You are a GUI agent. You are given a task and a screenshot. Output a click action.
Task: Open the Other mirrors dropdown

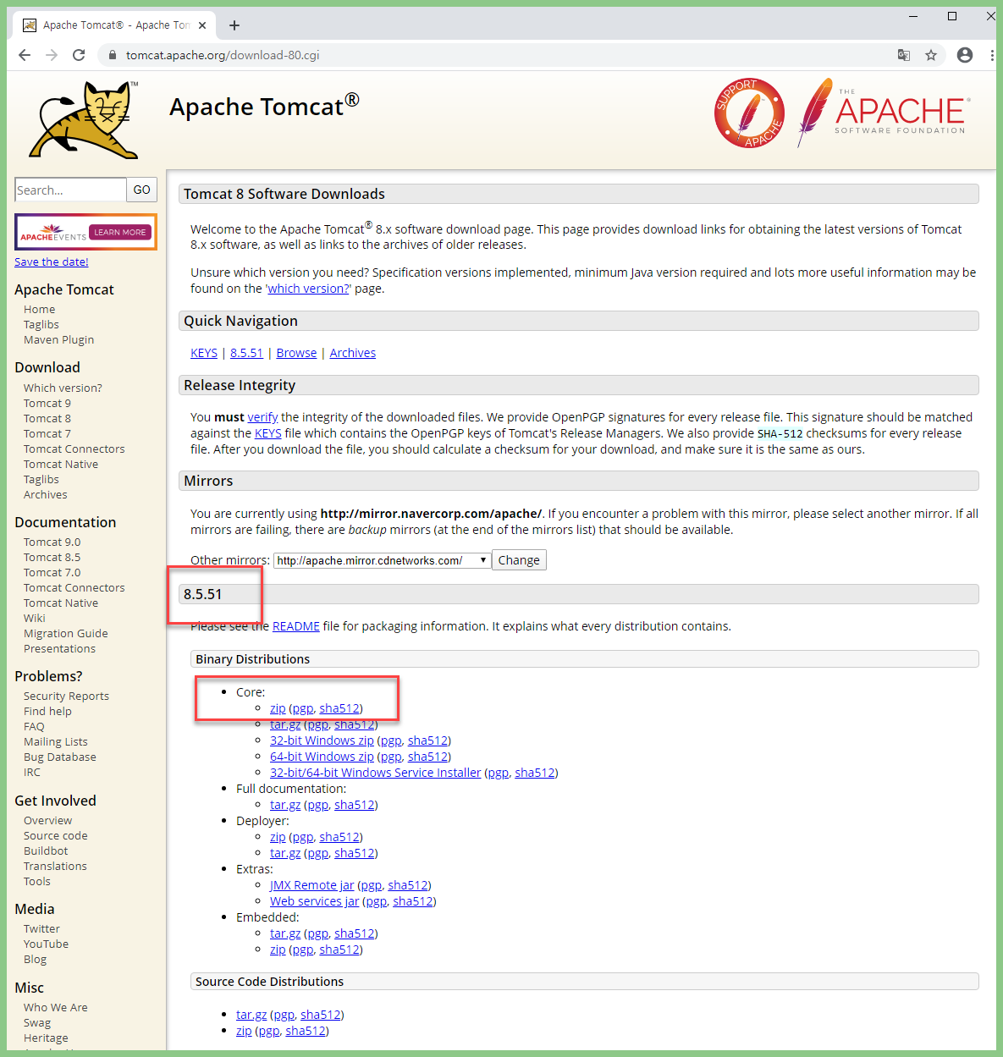coord(382,560)
